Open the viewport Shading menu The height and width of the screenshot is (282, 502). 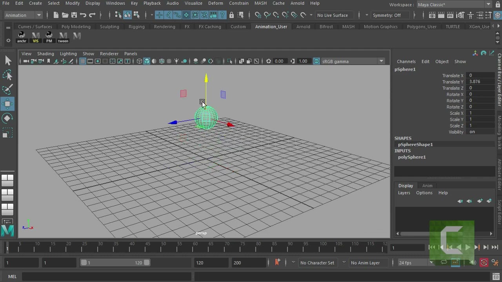[x=45, y=54]
